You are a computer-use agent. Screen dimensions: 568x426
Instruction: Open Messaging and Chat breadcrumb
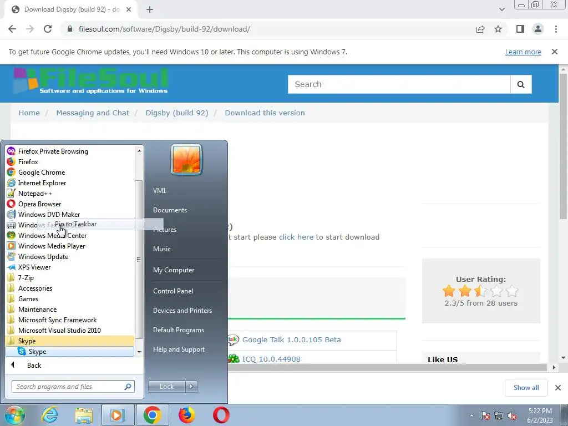(93, 113)
